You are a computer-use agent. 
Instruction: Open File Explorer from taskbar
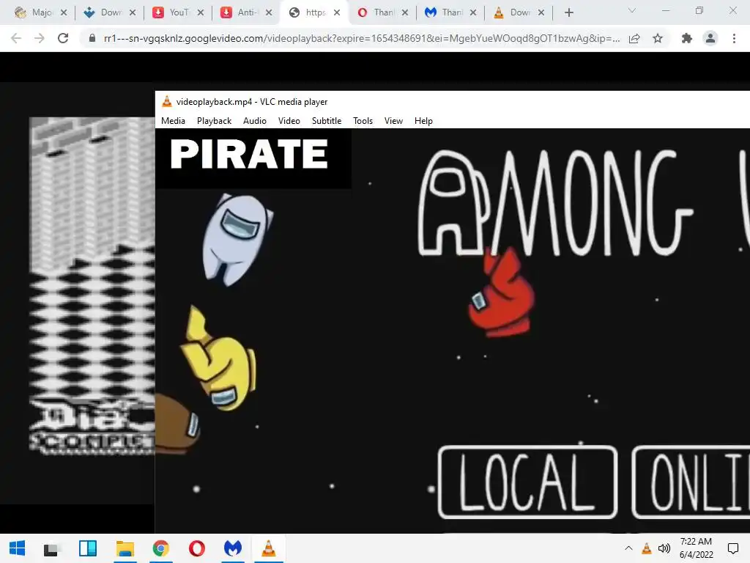click(x=125, y=548)
